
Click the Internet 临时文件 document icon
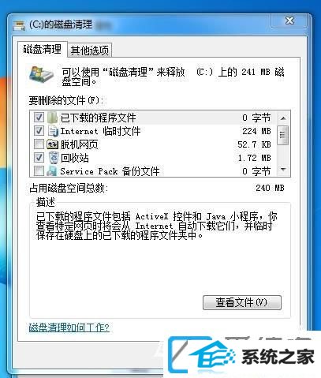click(53, 131)
